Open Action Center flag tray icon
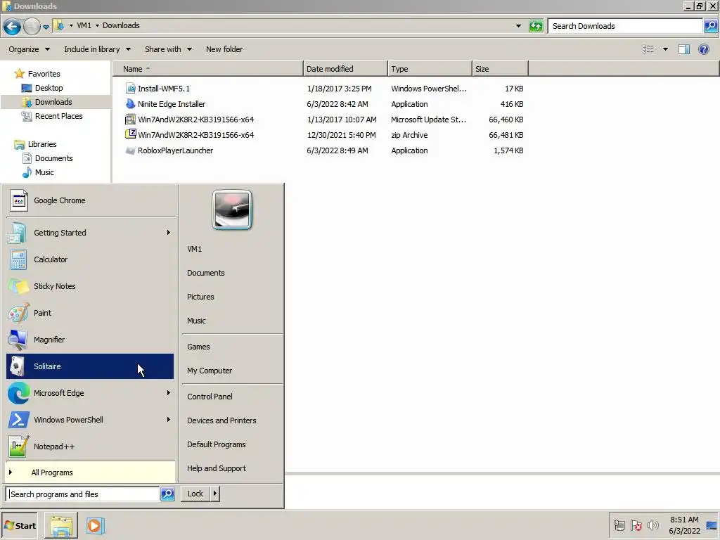 click(x=636, y=525)
